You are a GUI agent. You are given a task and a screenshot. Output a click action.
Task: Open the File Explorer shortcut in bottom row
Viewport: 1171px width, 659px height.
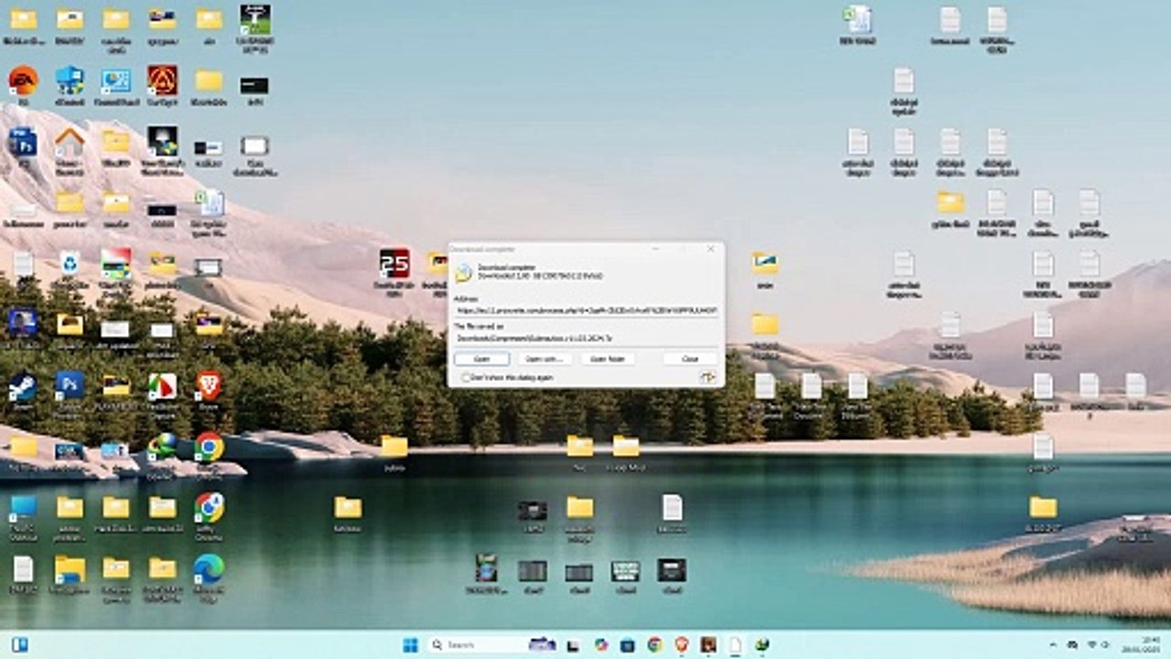coord(70,568)
